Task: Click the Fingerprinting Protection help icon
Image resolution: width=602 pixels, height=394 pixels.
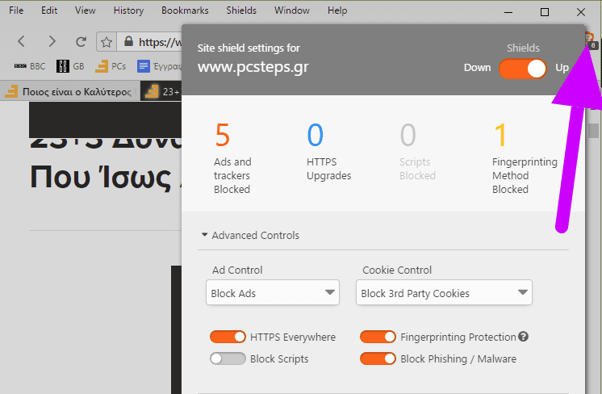Action: pyautogui.click(x=523, y=337)
